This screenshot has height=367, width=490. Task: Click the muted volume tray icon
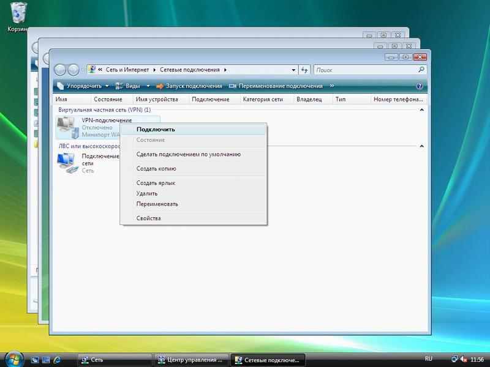point(464,360)
